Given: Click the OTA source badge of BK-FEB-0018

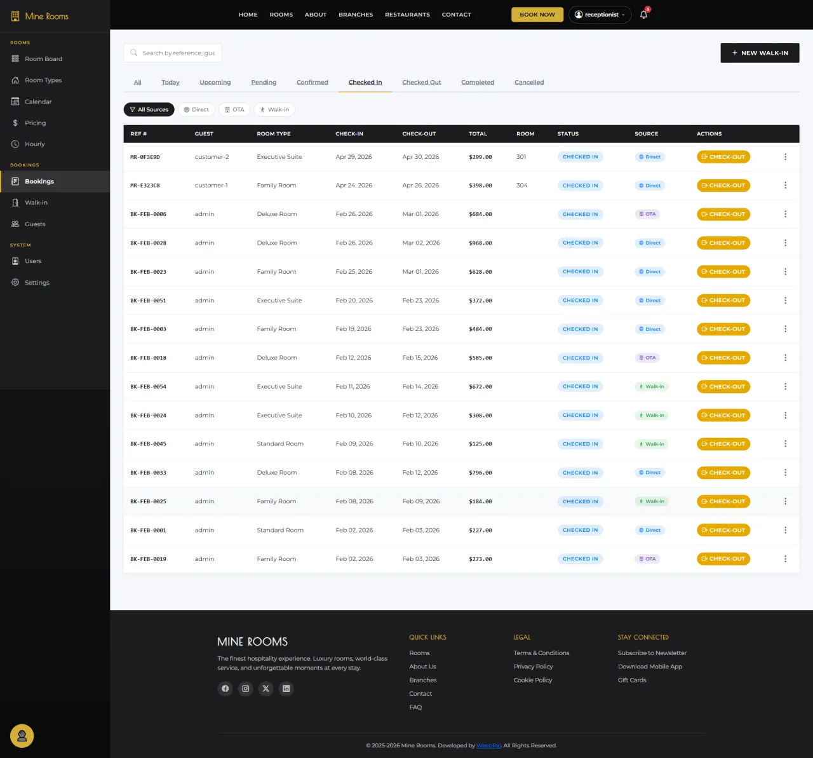Looking at the screenshot, I should 647,358.
